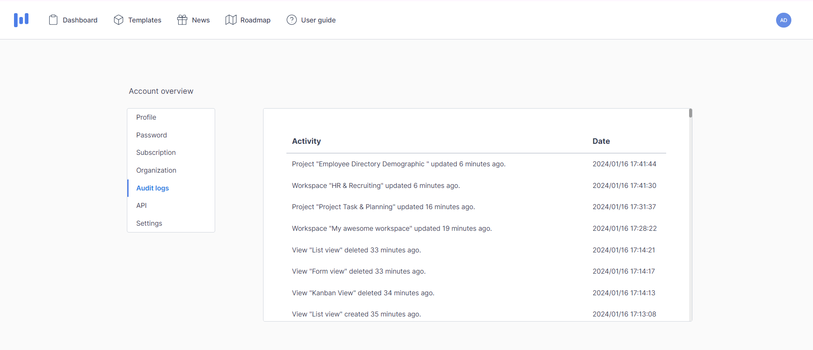Click the Roadmap text link
The height and width of the screenshot is (350, 813).
click(x=255, y=20)
